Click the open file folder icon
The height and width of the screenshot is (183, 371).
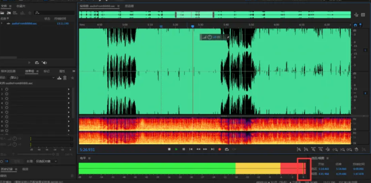[2, 13]
